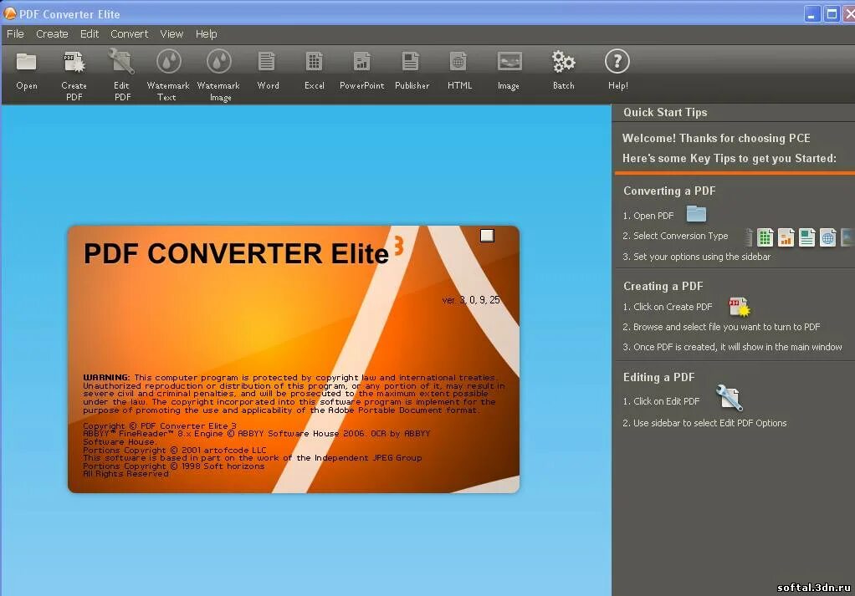Click '1. Click on Edit PDF' tip text

[661, 401]
